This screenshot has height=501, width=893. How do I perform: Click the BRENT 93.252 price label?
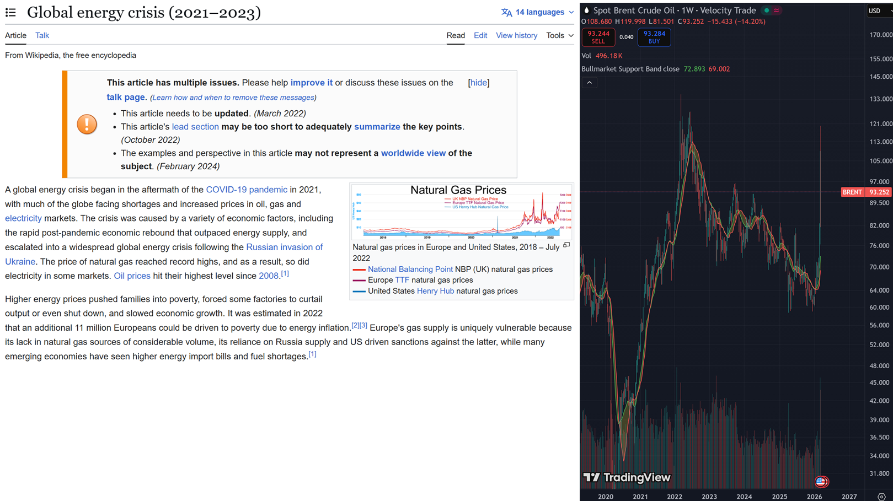pyautogui.click(x=866, y=192)
